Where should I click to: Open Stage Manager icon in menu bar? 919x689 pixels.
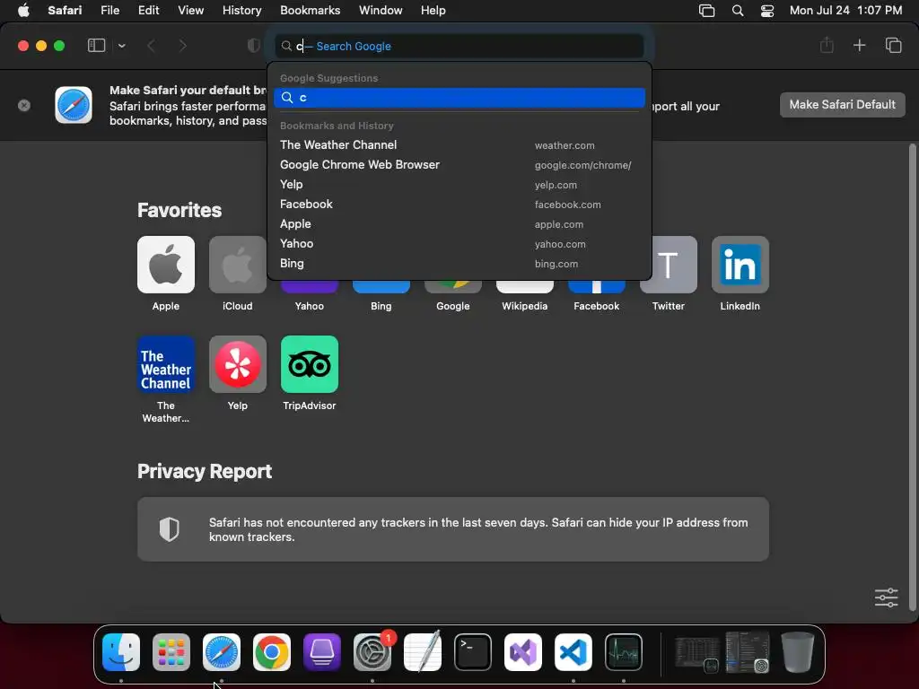click(707, 11)
